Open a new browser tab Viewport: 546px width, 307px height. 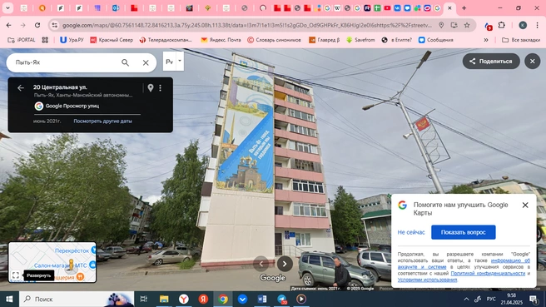464,8
